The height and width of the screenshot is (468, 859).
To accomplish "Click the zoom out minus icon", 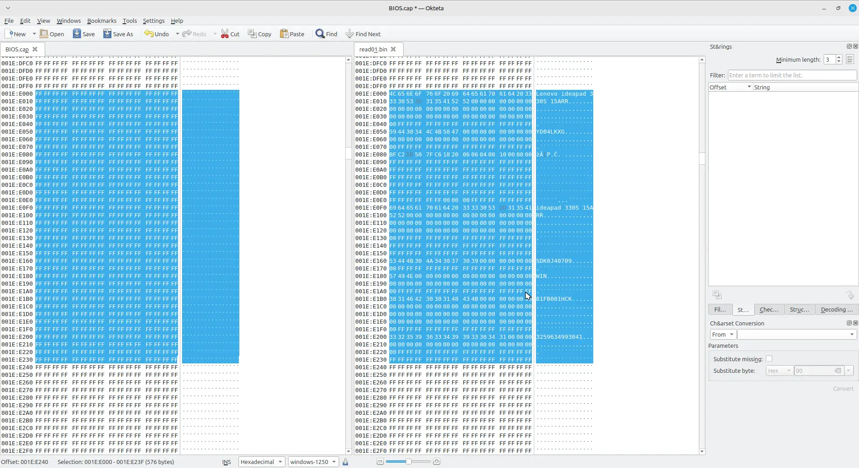I will tap(380, 462).
